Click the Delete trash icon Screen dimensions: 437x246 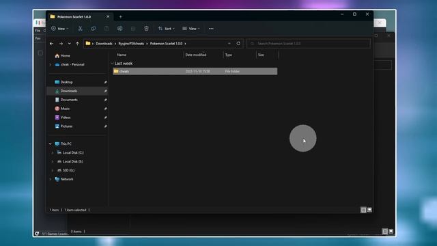coord(146,29)
